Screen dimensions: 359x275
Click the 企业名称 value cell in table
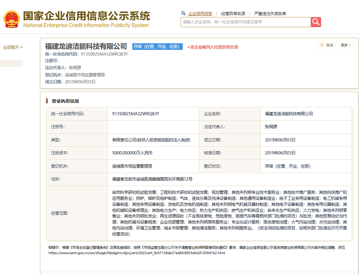pyautogui.click(x=306, y=114)
